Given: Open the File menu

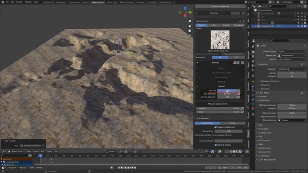Looking at the screenshot, I should [7, 2].
